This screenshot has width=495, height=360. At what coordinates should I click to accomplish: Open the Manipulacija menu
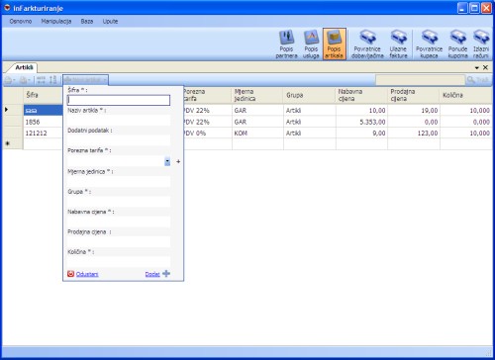[x=56, y=22]
